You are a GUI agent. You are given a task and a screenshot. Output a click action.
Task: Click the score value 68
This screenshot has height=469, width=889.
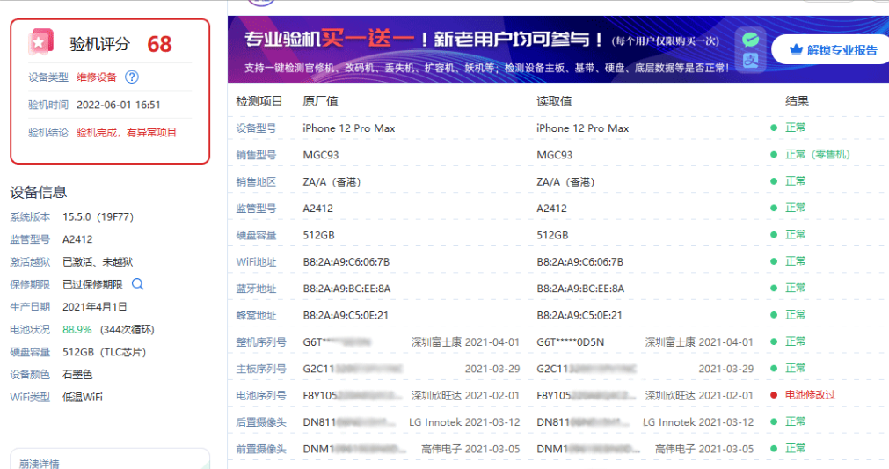click(x=159, y=44)
